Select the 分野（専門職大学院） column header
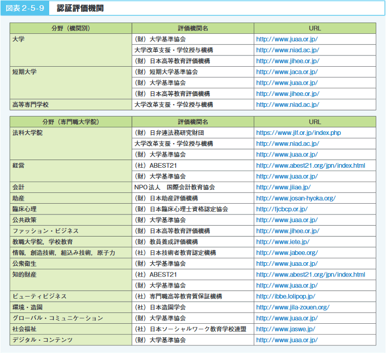This screenshot has width=386, height=353. (71, 122)
